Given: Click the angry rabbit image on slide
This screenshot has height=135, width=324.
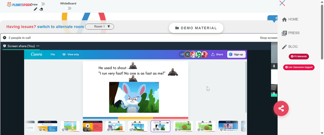Looking at the screenshot, I should pos(134,97).
